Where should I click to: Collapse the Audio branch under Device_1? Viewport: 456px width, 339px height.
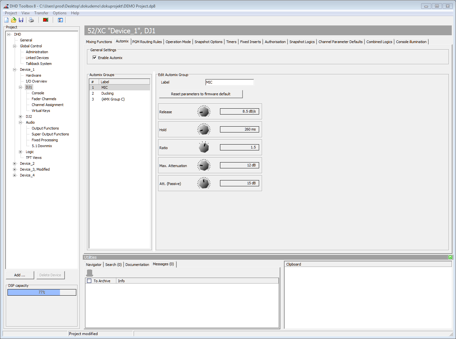click(21, 122)
